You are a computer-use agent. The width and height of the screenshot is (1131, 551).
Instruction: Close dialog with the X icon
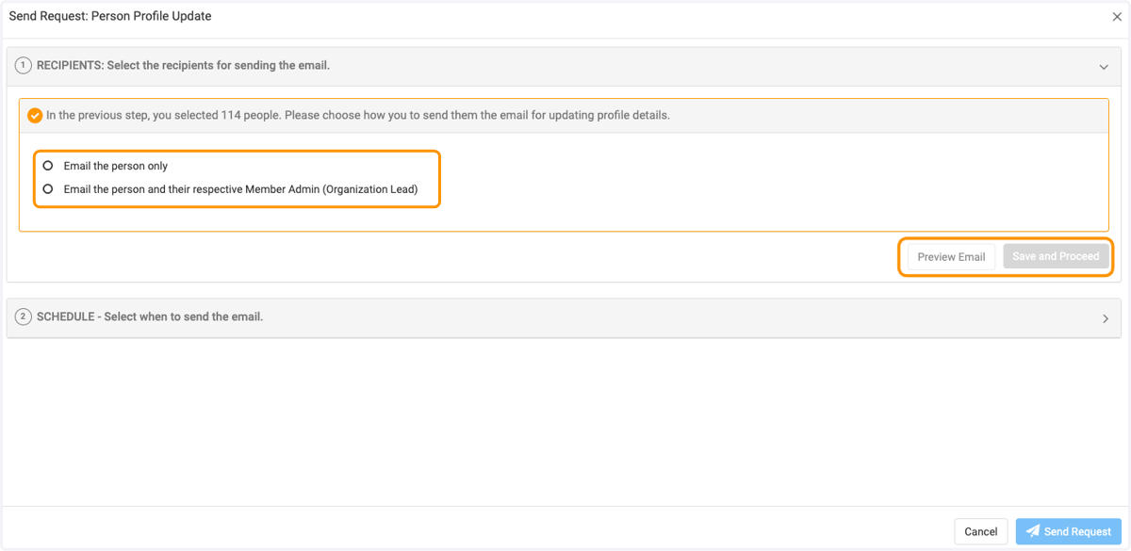pos(1117,16)
